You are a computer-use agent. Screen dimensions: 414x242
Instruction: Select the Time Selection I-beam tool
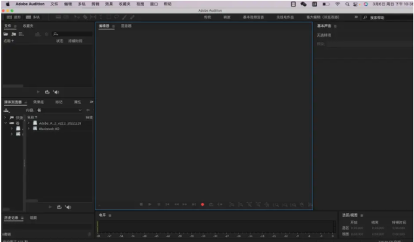[101, 17]
